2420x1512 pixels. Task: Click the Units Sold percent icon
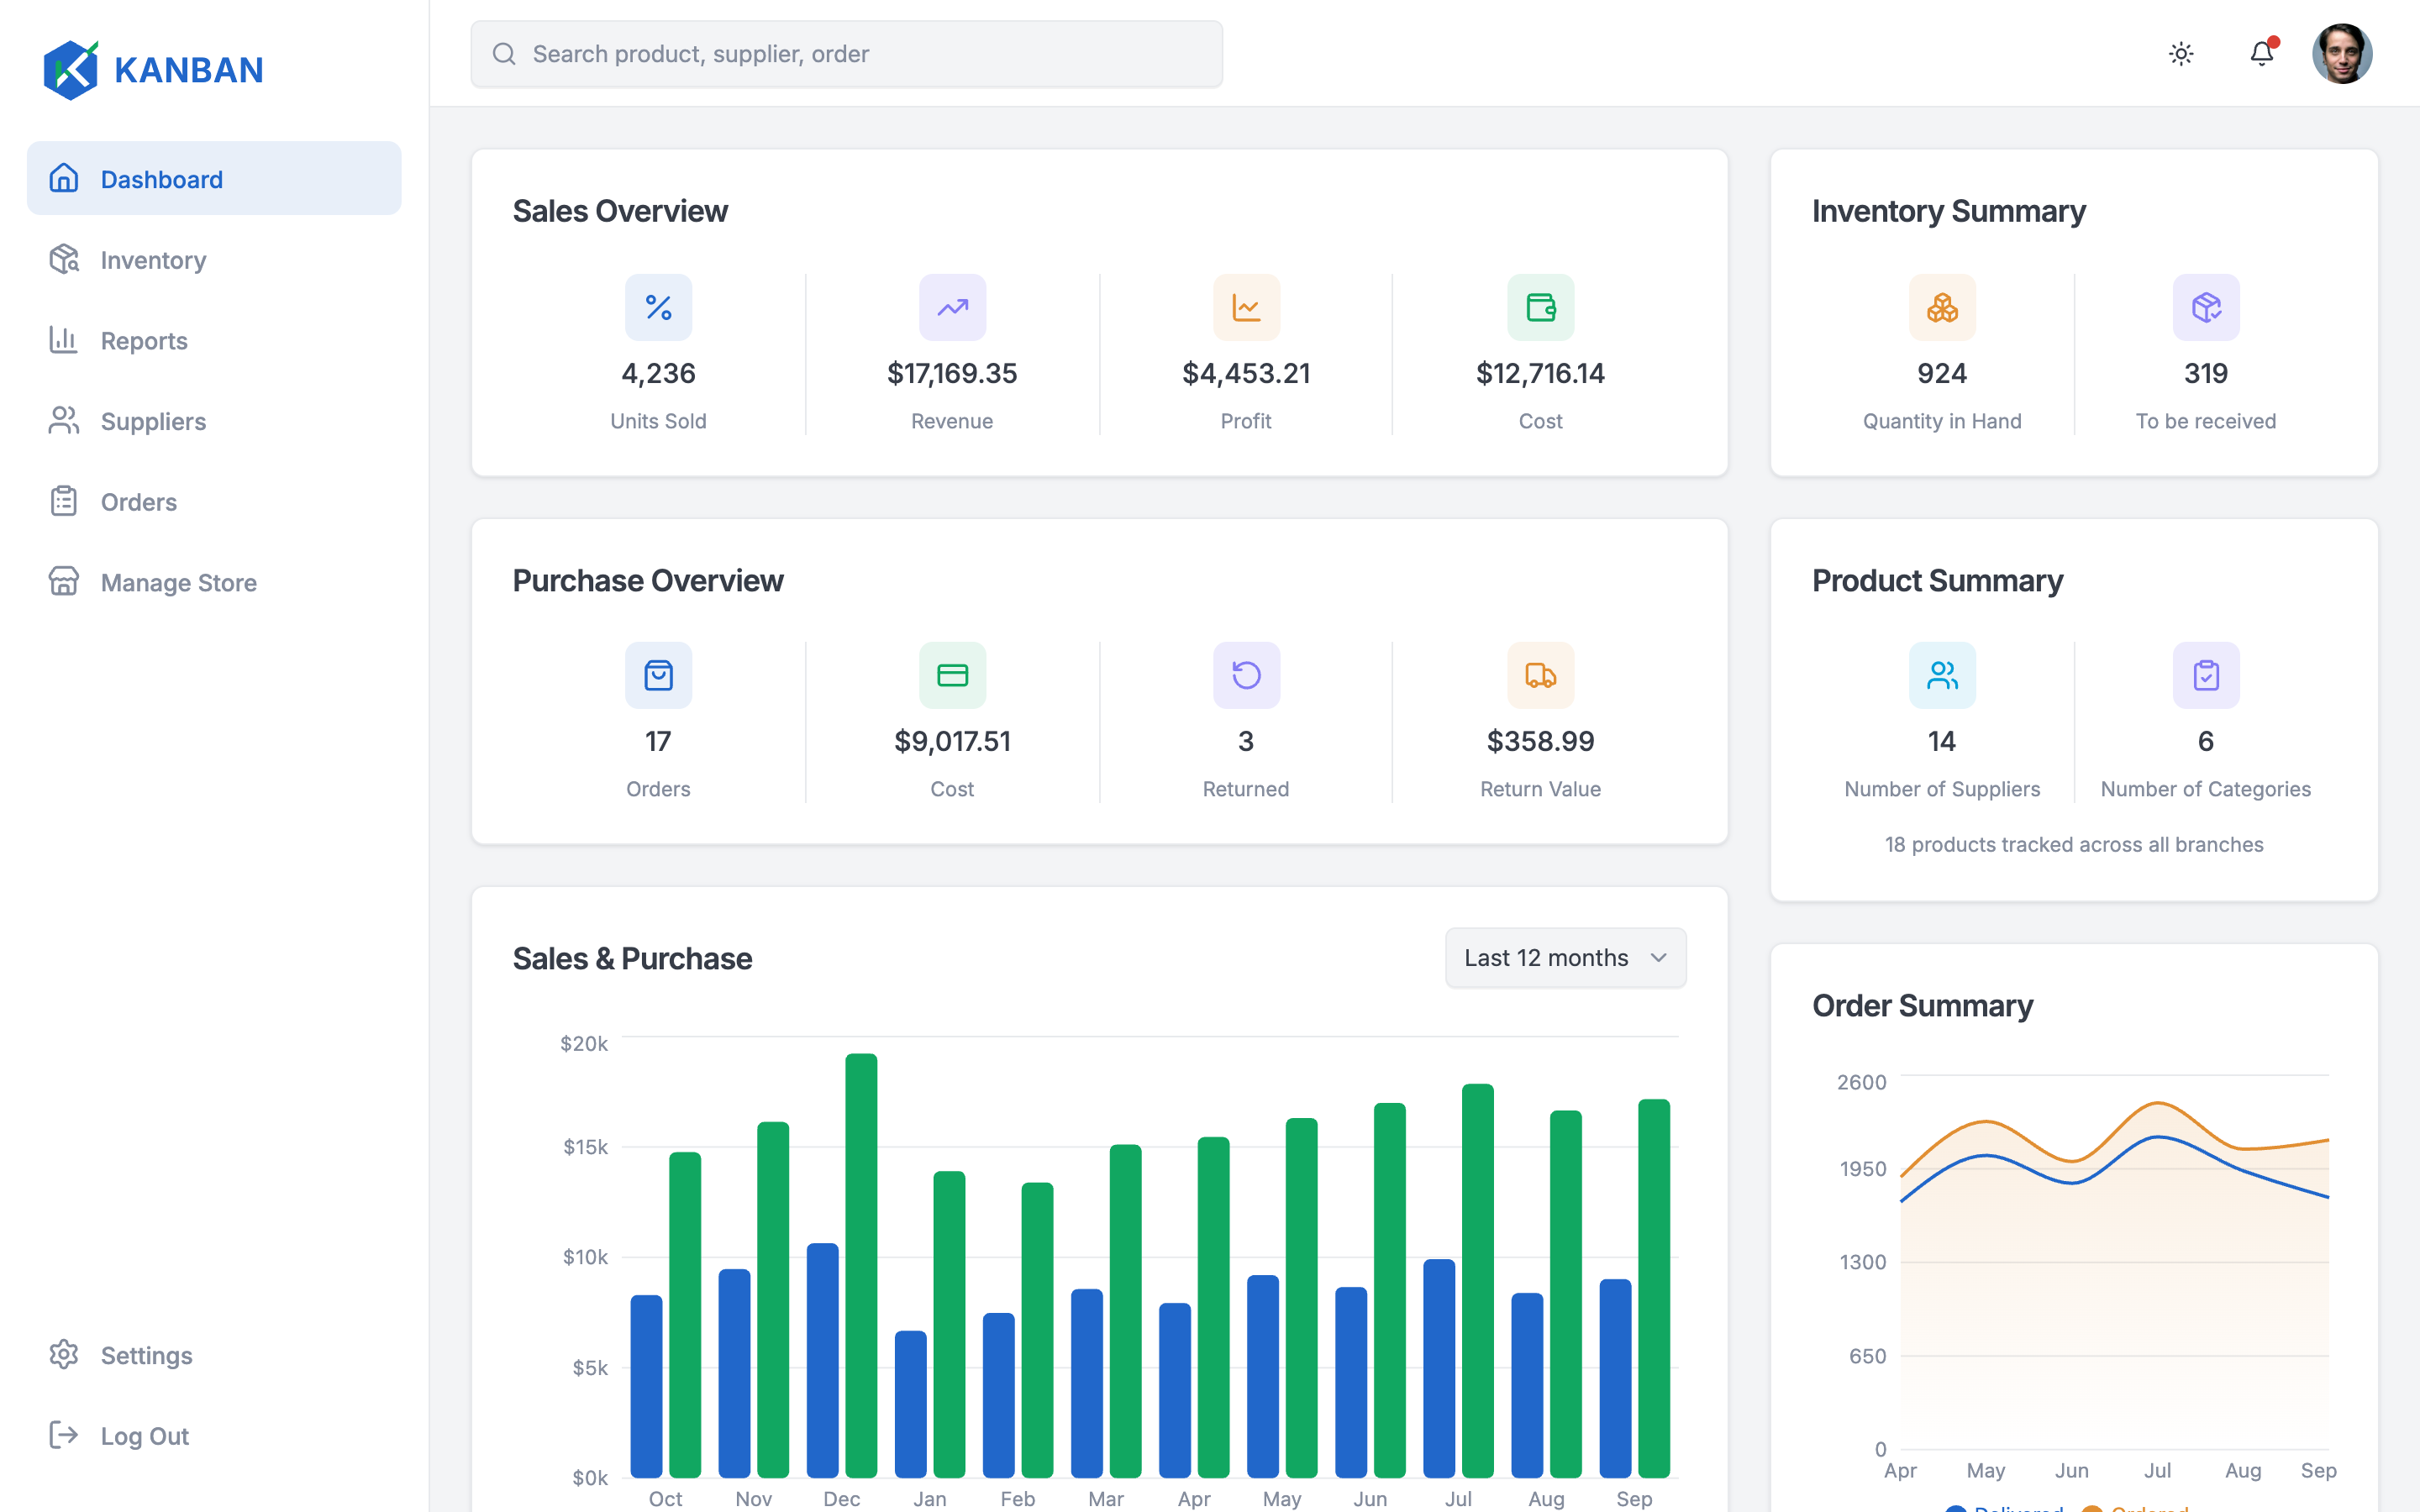(x=658, y=307)
